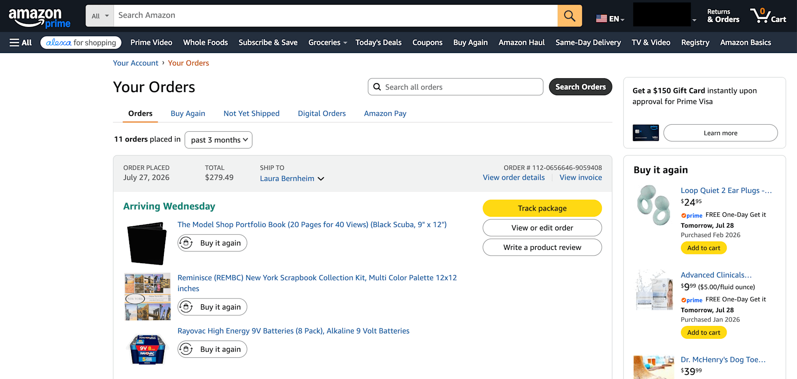Viewport: 797px width, 379px height.
Task: Open the Loop Quiet 2 Ear Plugs image
Action: tap(654, 205)
